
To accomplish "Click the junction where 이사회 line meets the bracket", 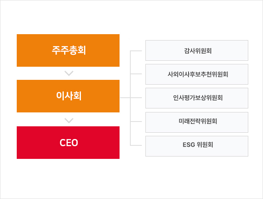I will pyautogui.click(x=131, y=98).
